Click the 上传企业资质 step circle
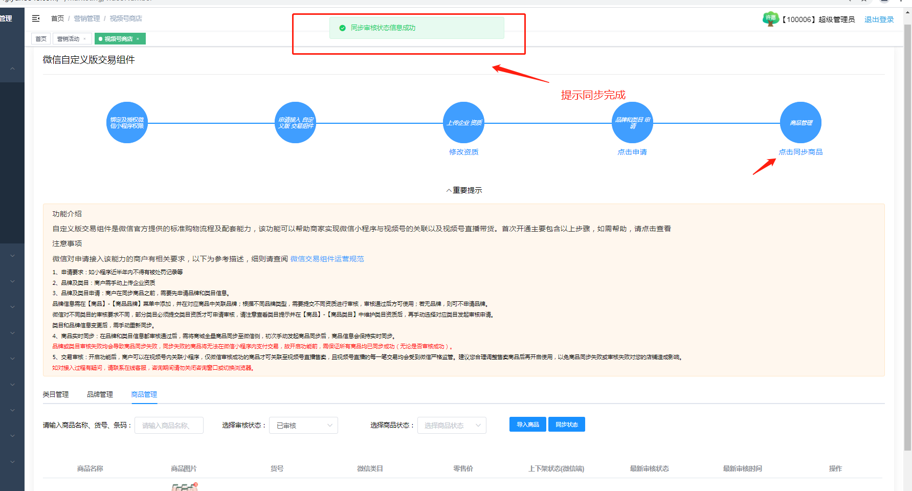912x491 pixels. click(x=463, y=123)
